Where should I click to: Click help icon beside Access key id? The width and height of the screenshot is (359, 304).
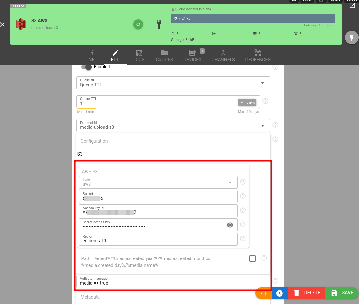[x=243, y=210]
